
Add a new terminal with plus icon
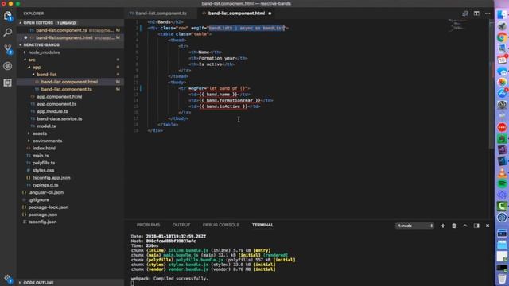443,226
